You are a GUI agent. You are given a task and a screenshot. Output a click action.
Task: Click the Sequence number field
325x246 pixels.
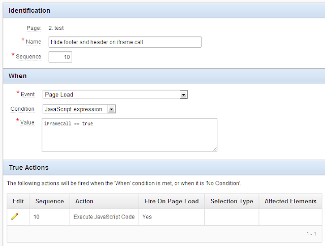coord(60,57)
